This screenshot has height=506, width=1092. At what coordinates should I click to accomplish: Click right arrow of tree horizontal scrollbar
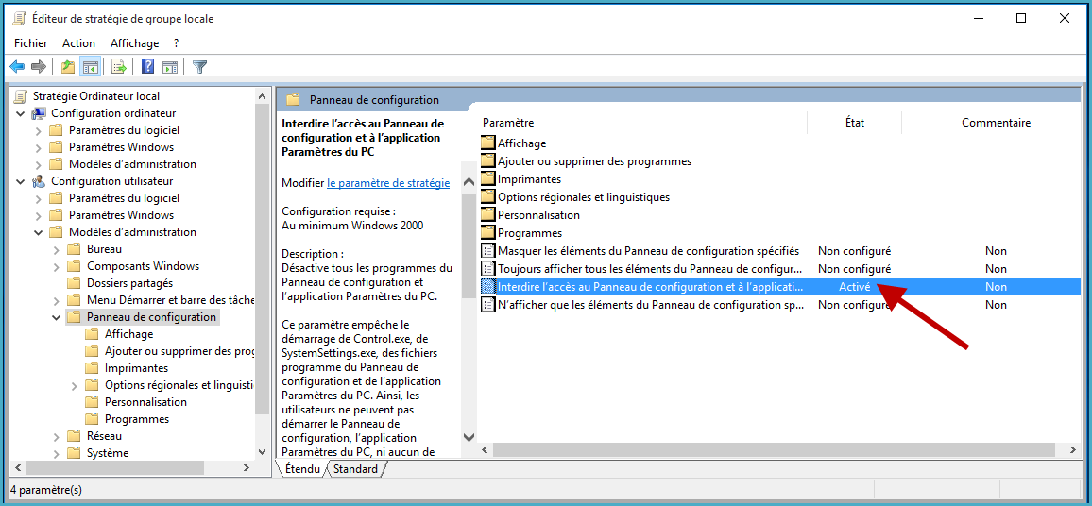246,468
